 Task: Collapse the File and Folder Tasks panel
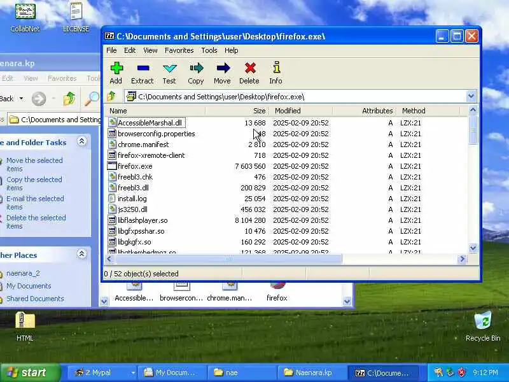[81, 141]
